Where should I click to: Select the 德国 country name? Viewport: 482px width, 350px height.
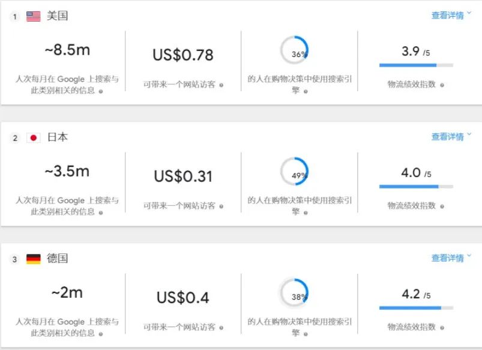58,258
